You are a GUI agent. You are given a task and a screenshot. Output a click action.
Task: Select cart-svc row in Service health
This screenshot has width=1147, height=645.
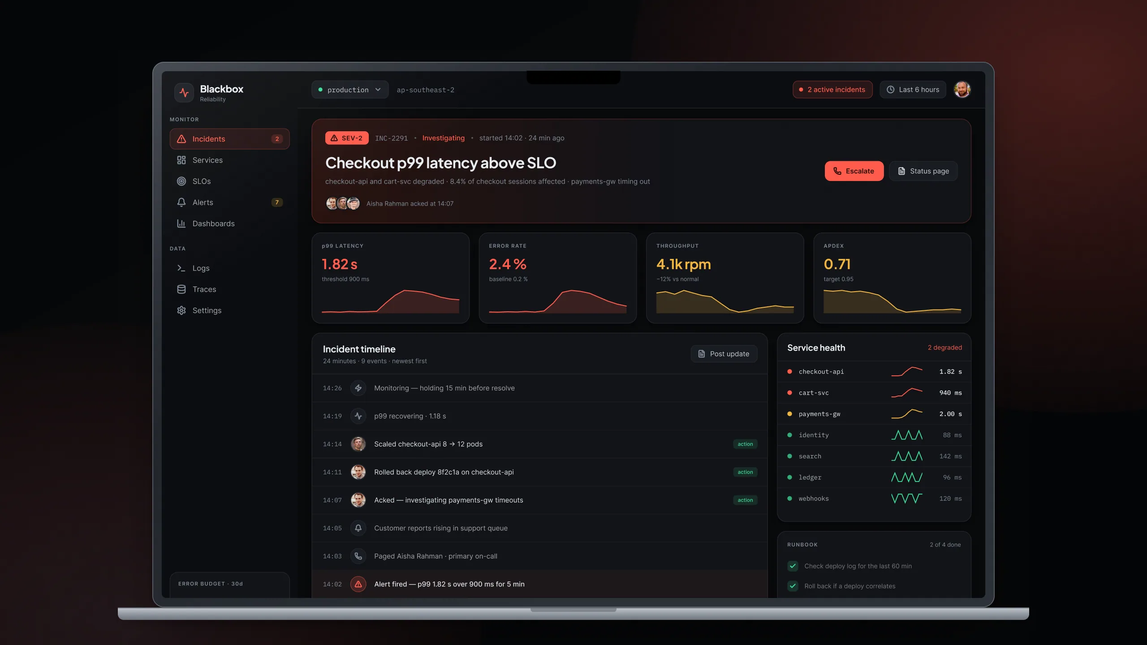coord(874,393)
